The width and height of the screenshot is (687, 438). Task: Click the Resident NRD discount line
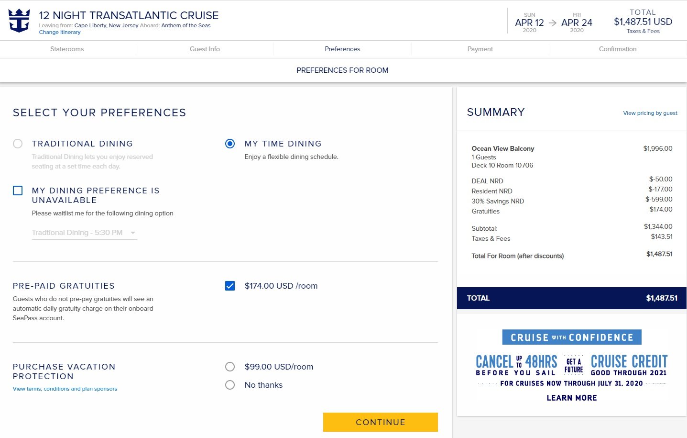[x=492, y=191]
